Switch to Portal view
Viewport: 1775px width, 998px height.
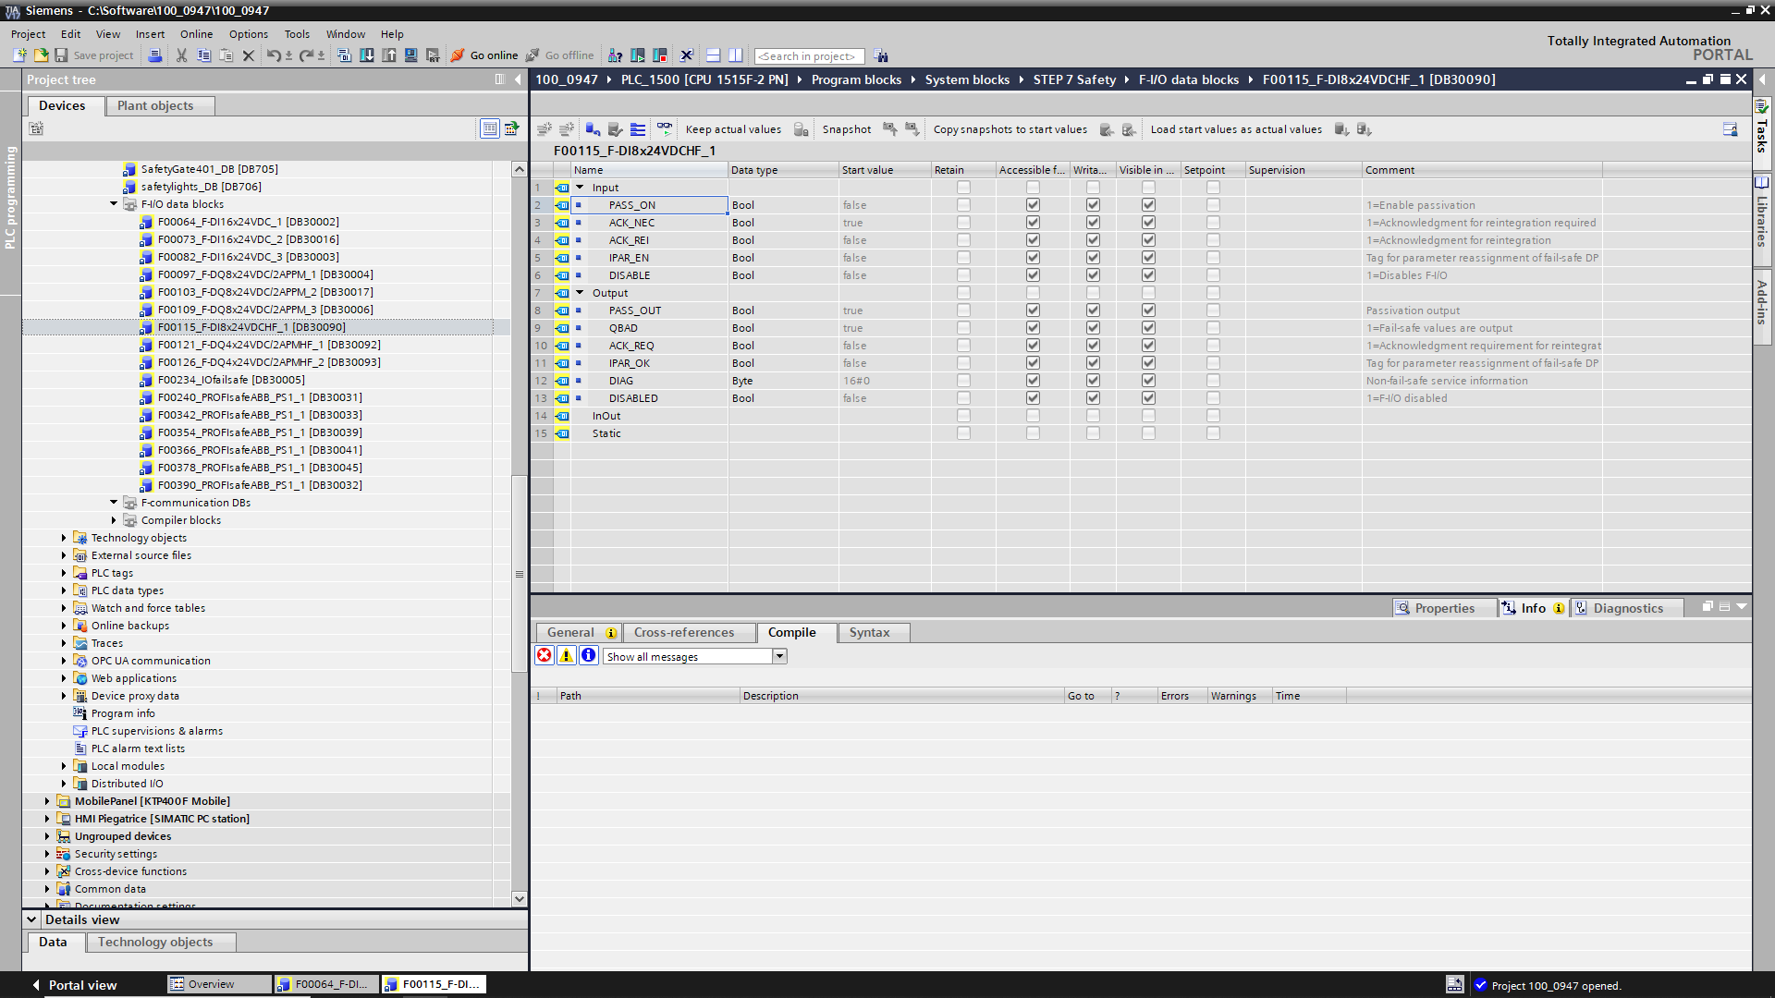click(x=74, y=985)
